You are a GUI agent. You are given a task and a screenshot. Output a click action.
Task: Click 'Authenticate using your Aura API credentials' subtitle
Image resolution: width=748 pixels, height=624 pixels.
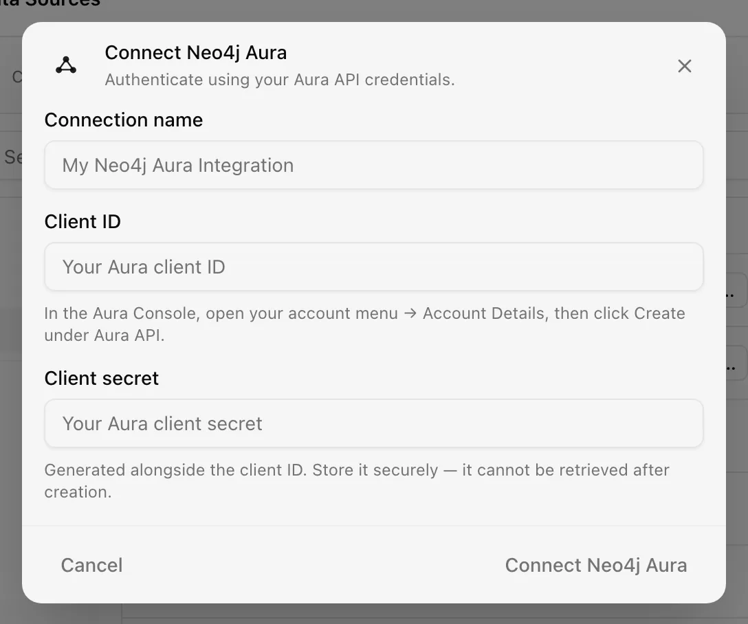click(280, 80)
